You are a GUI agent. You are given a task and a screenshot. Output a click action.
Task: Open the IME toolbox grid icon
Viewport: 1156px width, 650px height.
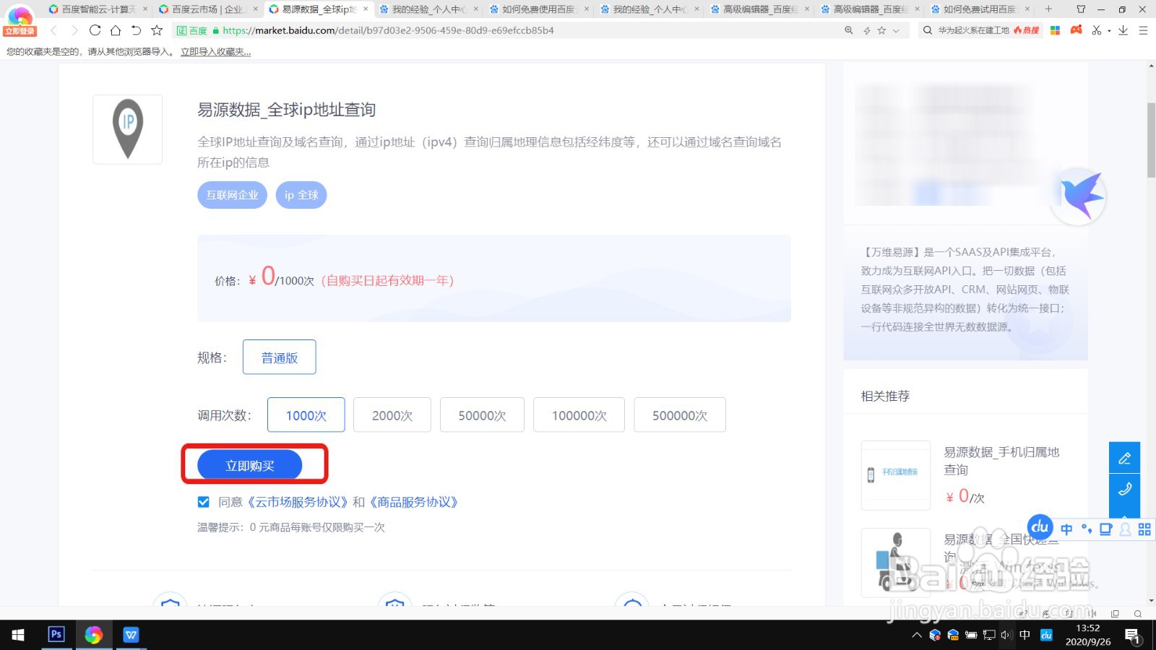(x=1144, y=529)
